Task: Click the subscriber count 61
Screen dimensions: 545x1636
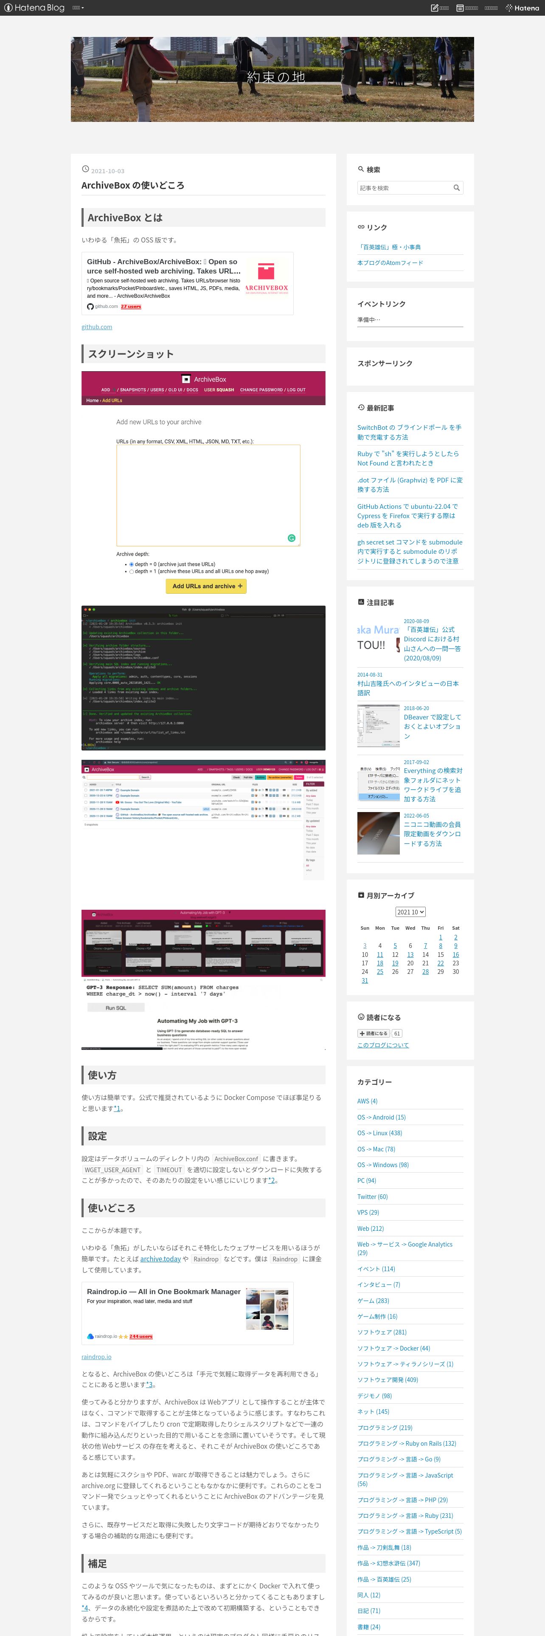Action: (396, 1032)
